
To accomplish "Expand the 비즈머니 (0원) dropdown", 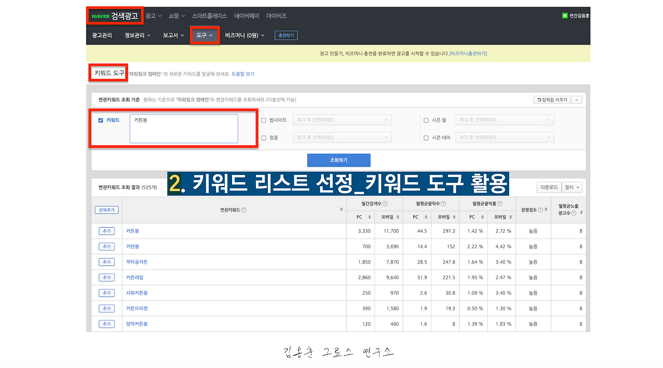I will pyautogui.click(x=244, y=35).
